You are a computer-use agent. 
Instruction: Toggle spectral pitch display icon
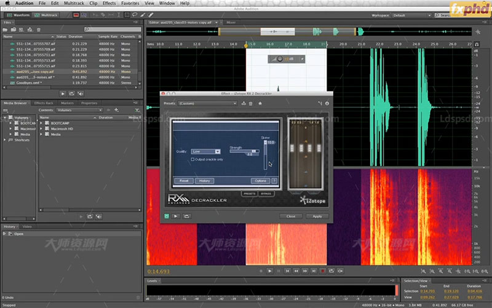tap(84, 15)
